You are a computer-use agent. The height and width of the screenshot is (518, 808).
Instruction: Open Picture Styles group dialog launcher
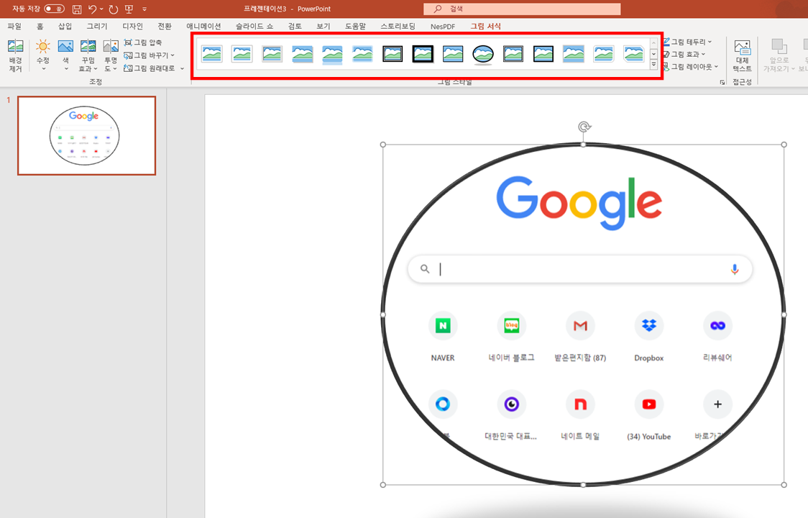722,82
